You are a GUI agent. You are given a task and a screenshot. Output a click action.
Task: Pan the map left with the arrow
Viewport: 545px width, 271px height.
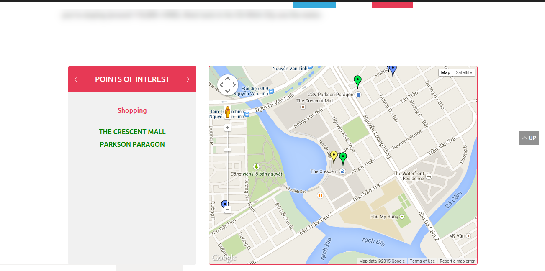point(222,85)
